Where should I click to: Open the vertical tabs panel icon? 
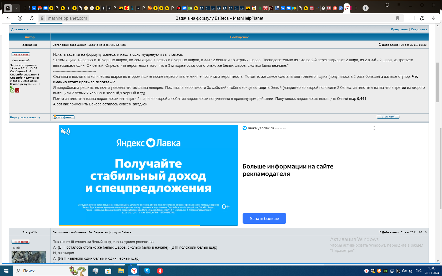(x=387, y=5)
